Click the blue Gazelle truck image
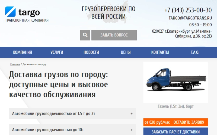The image size is (217, 135). 175,81
